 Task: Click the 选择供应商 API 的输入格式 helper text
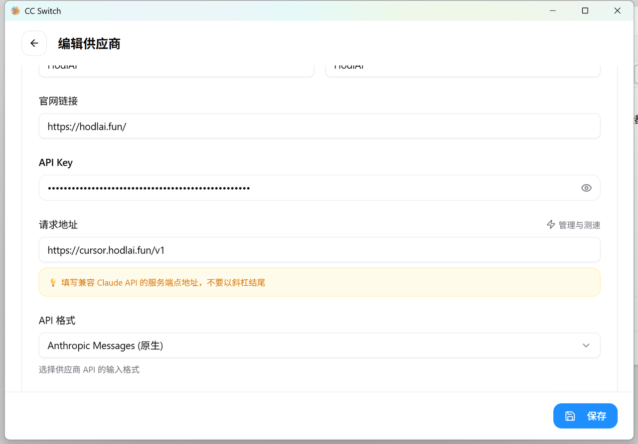pos(89,370)
